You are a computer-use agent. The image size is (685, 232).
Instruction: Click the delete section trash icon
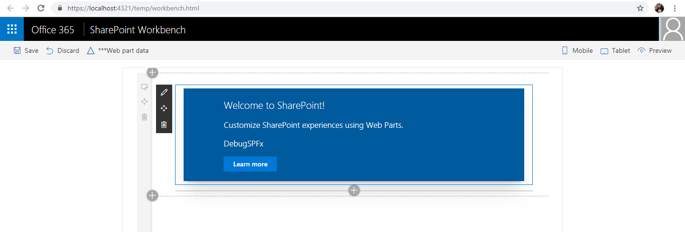click(145, 117)
